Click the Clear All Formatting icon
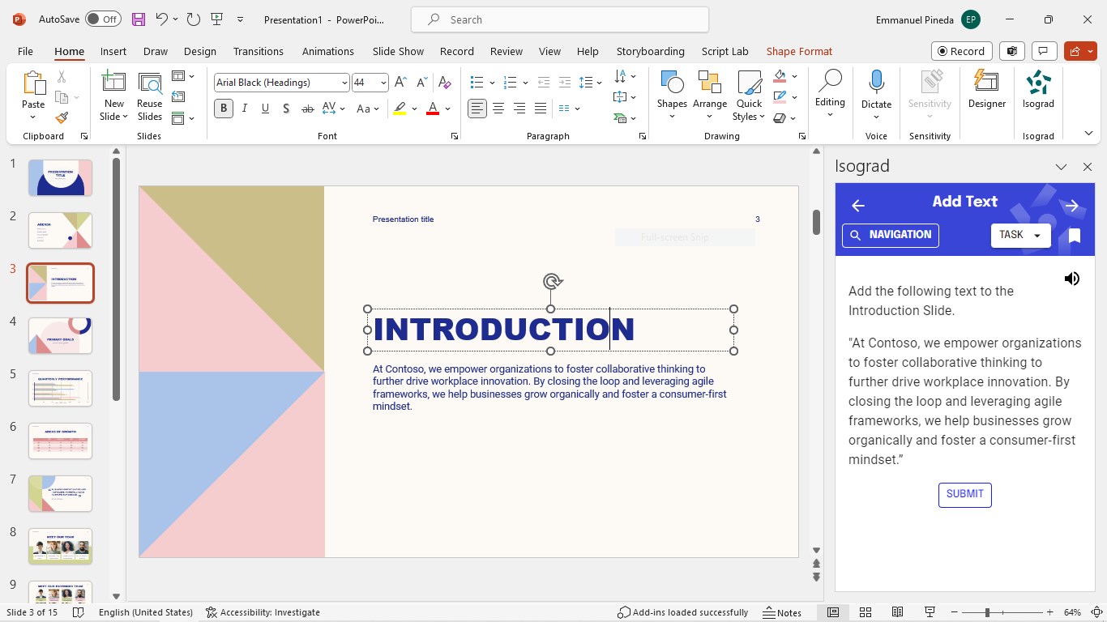1107x622 pixels. tap(444, 83)
